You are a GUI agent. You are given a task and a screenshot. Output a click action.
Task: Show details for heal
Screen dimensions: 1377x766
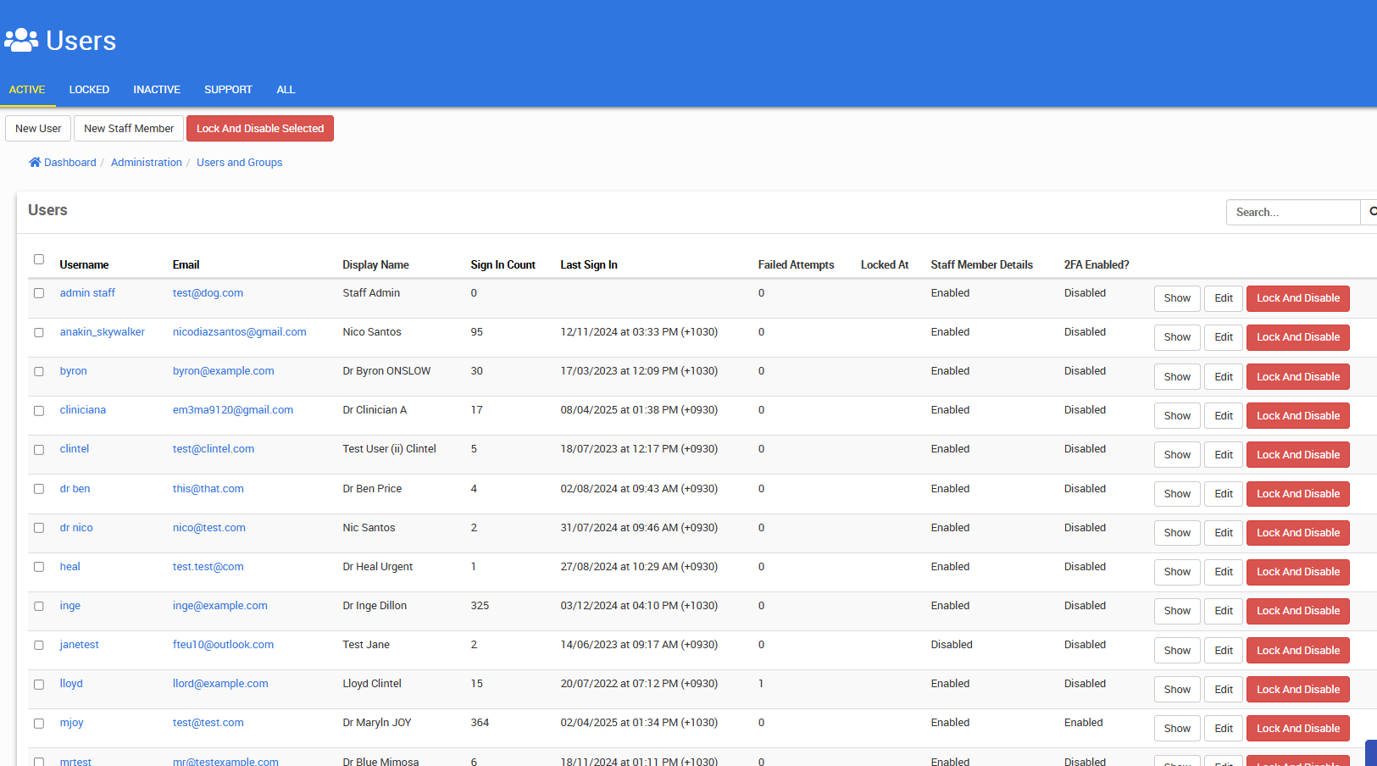point(1177,572)
